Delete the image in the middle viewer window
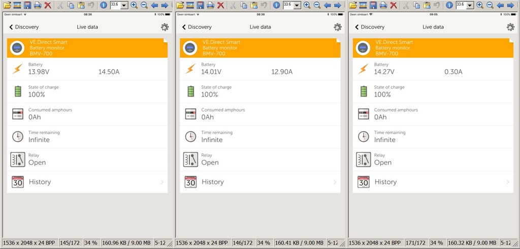The width and height of the screenshot is (520, 249). pyautogui.click(x=220, y=5)
